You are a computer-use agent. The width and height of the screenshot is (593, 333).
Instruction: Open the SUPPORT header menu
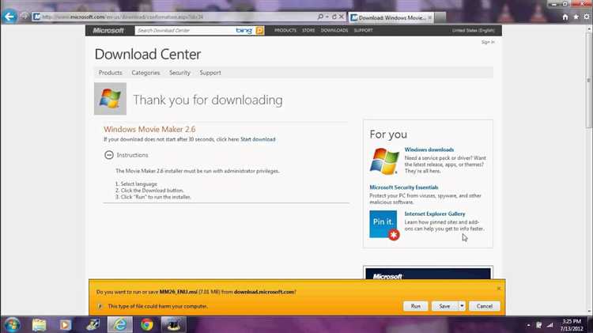pos(364,30)
